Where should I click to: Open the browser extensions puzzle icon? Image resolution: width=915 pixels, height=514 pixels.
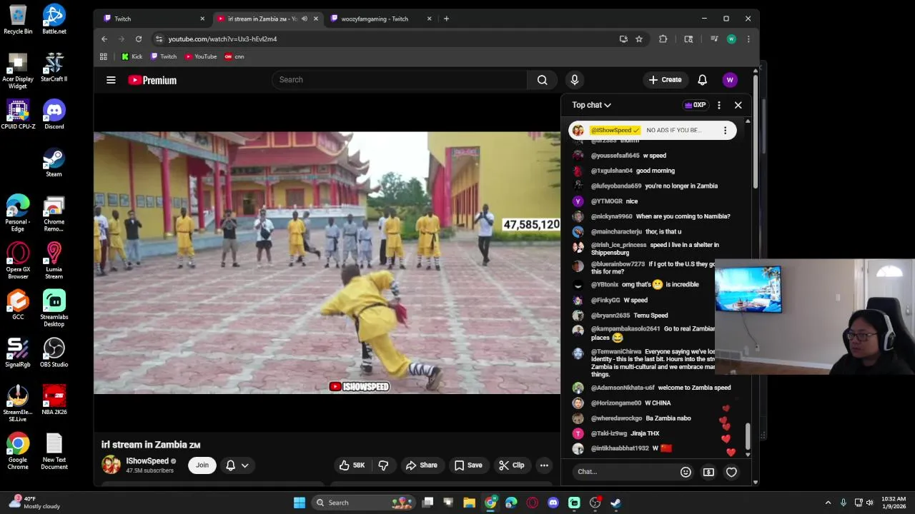pos(663,39)
